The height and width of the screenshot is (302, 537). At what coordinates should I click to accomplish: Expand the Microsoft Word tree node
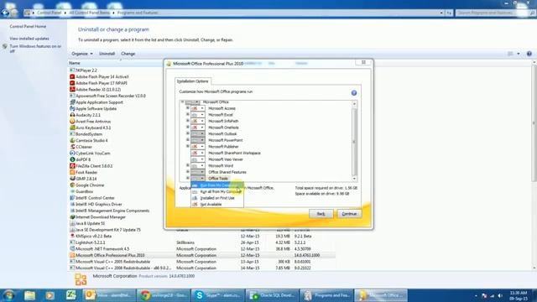pyautogui.click(x=188, y=165)
